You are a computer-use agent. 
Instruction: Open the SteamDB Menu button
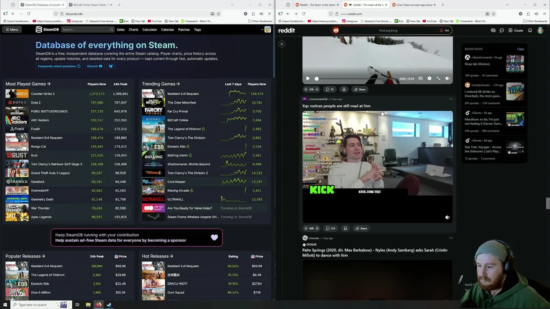[12, 30]
